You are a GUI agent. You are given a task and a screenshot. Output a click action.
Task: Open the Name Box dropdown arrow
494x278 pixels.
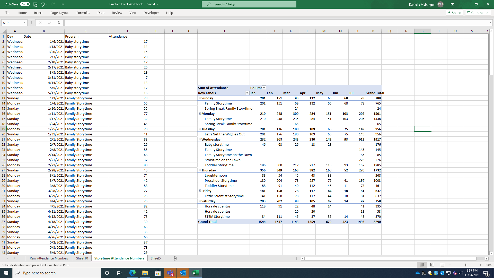point(25,23)
